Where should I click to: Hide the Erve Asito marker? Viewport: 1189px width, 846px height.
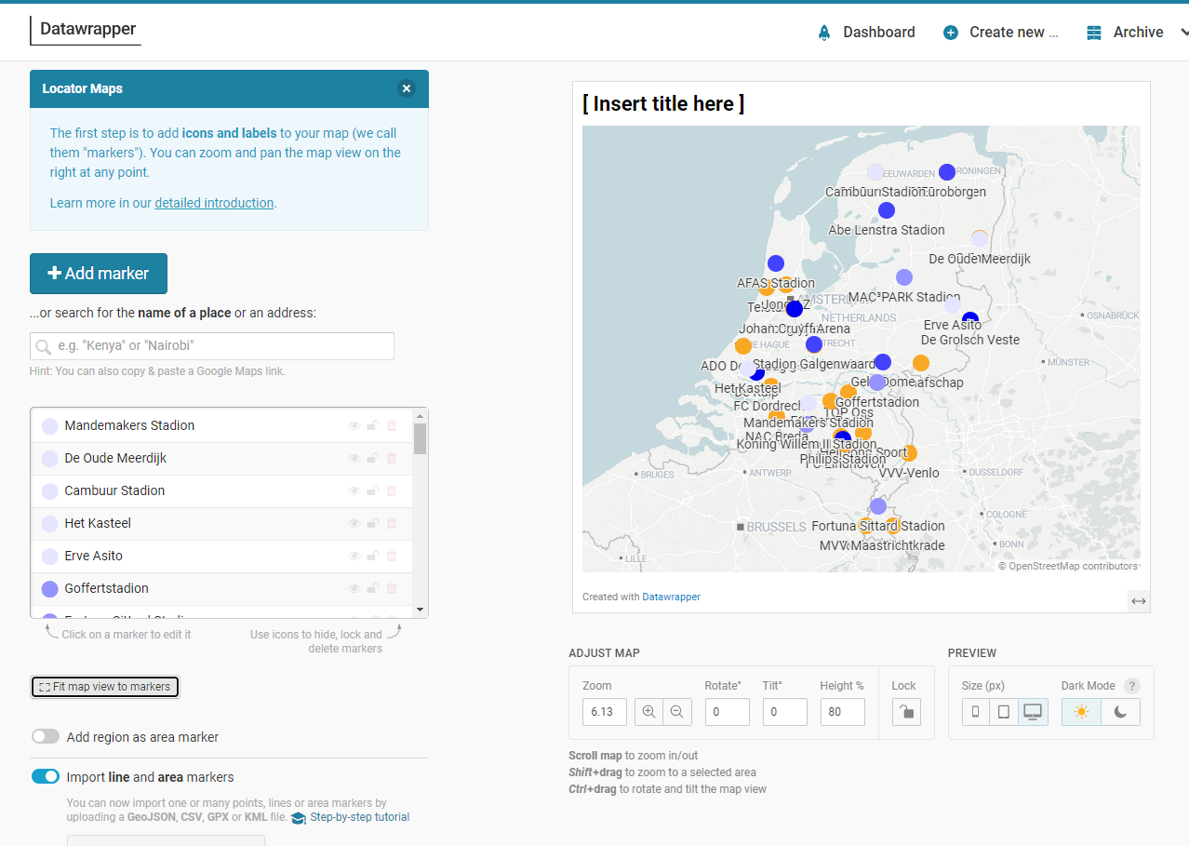tap(354, 556)
